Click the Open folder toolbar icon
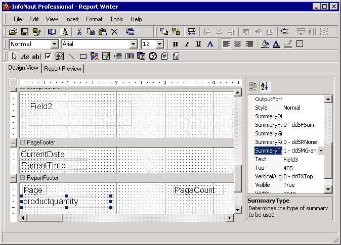 tap(13, 32)
